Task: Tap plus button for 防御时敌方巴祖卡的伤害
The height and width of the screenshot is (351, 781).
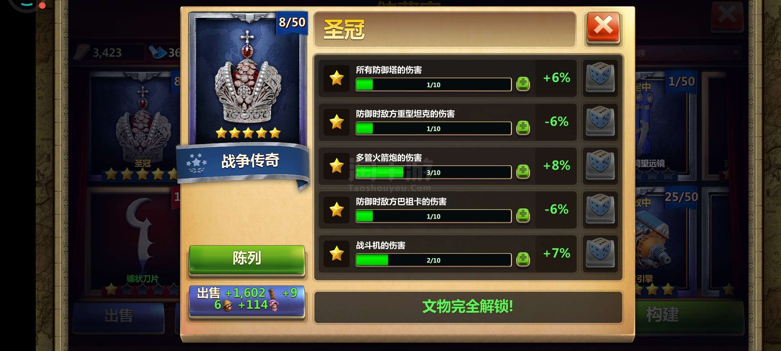Action: pyautogui.click(x=523, y=215)
